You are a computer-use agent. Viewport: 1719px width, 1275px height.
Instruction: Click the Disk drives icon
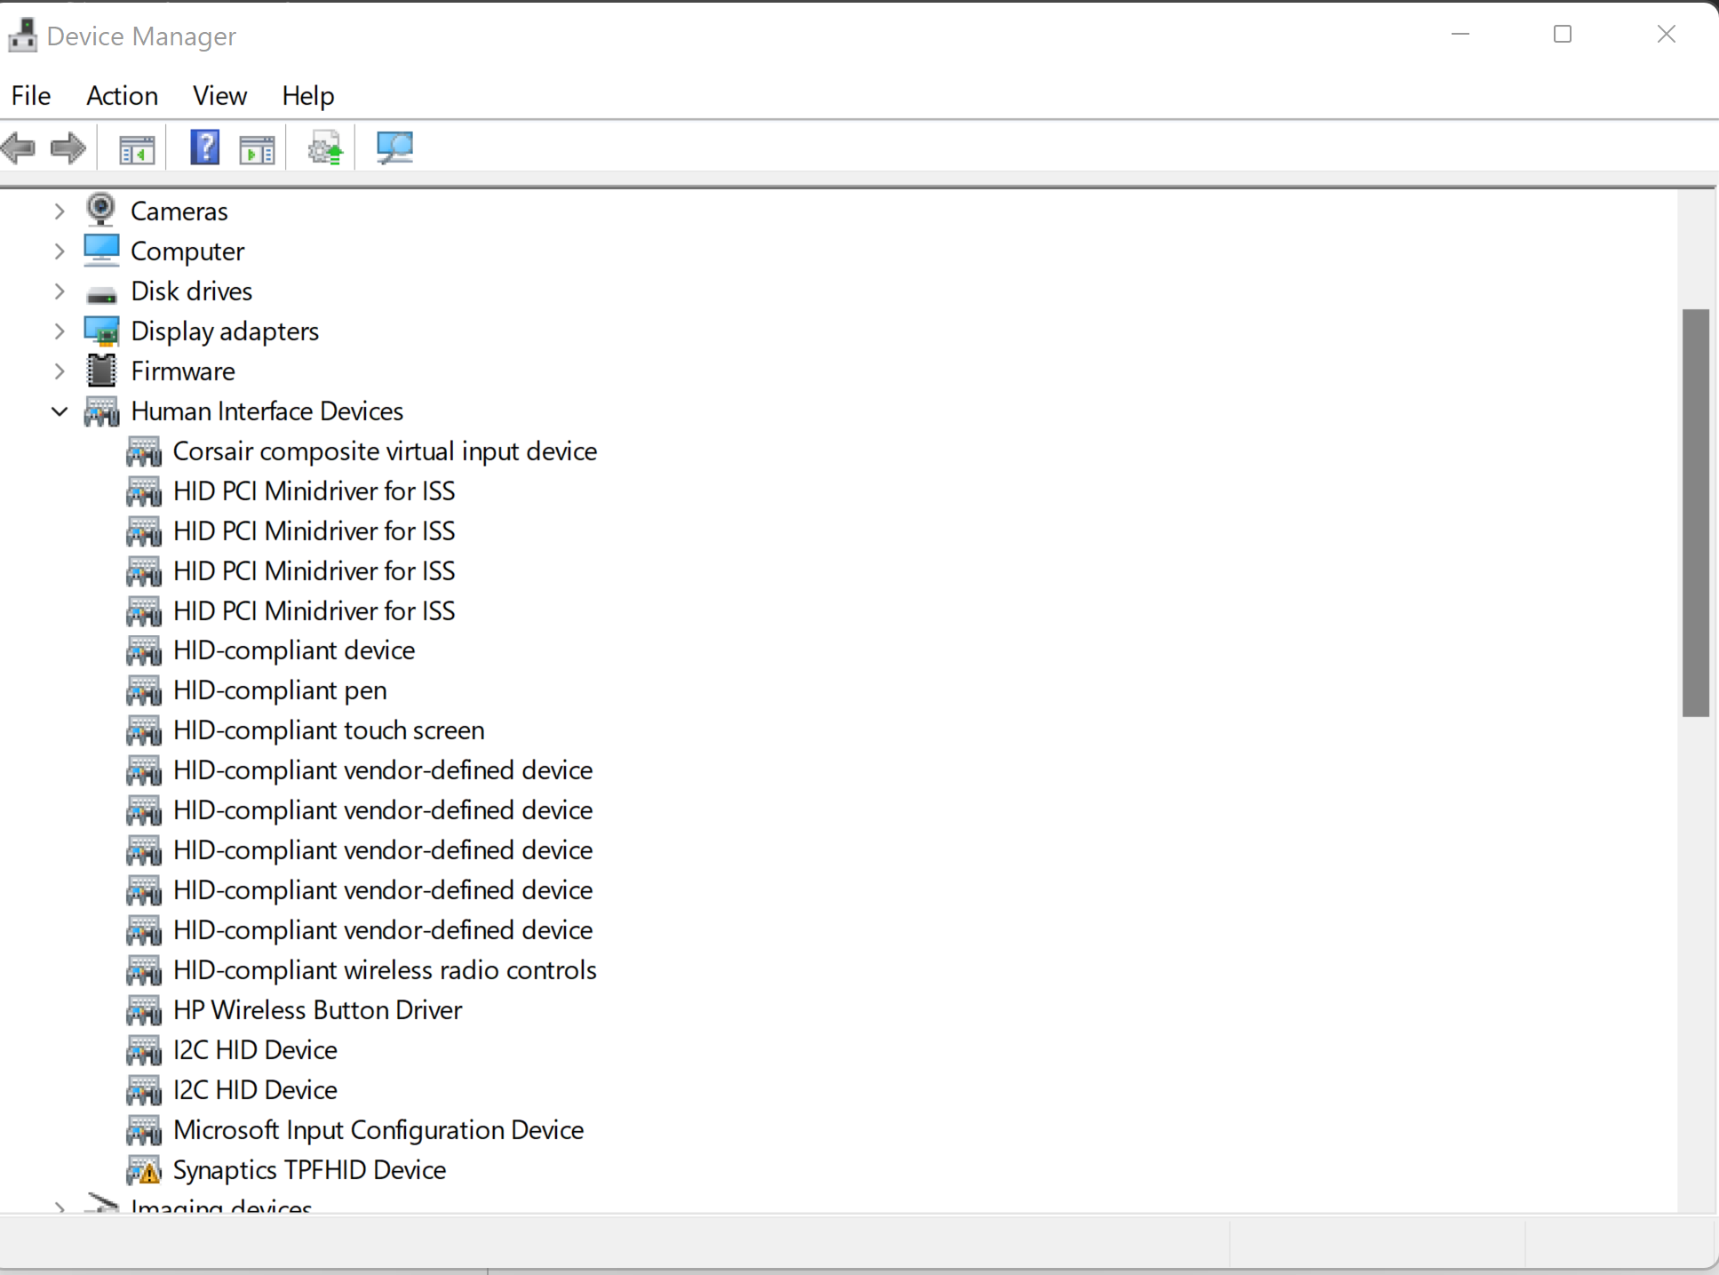101,293
